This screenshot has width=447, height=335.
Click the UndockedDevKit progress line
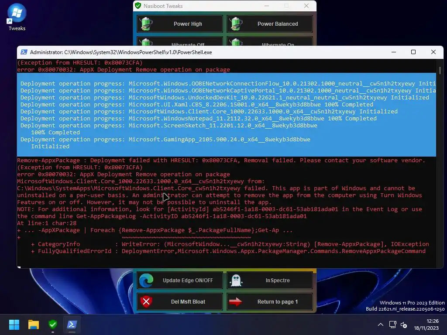tap(225, 98)
